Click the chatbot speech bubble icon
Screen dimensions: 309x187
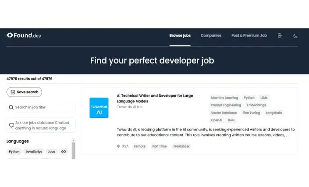click(x=11, y=125)
